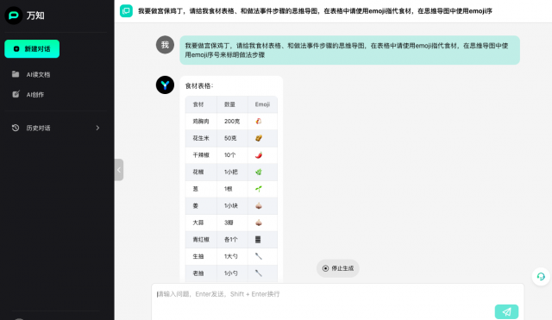Click the conversation title chat icon

(126, 11)
